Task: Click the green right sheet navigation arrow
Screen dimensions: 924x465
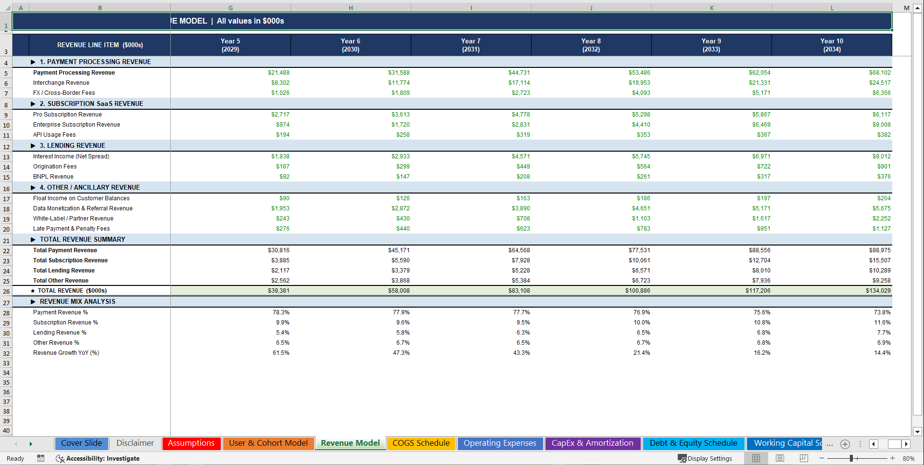Action: [x=31, y=444]
